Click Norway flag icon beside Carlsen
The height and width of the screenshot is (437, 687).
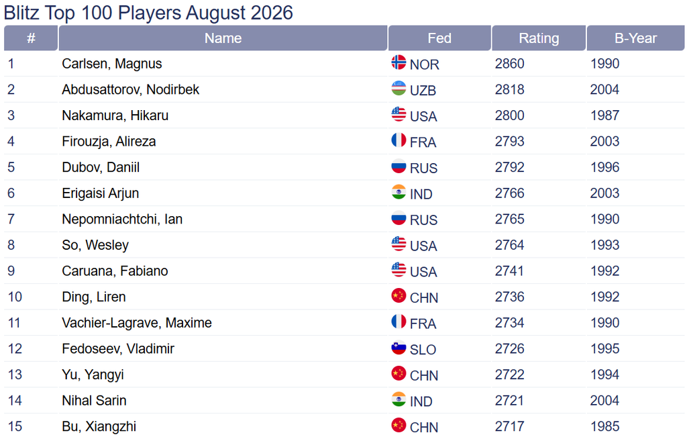click(399, 62)
